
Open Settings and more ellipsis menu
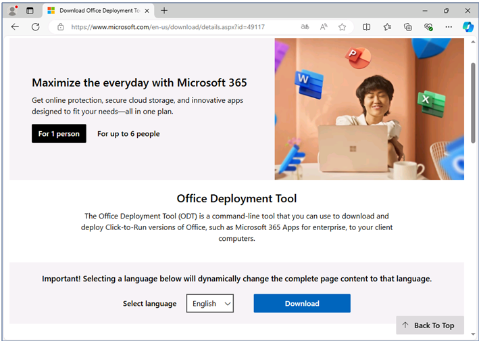point(449,27)
